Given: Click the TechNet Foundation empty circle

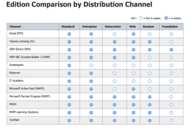Looking at the screenshot, I should coord(171,121).
